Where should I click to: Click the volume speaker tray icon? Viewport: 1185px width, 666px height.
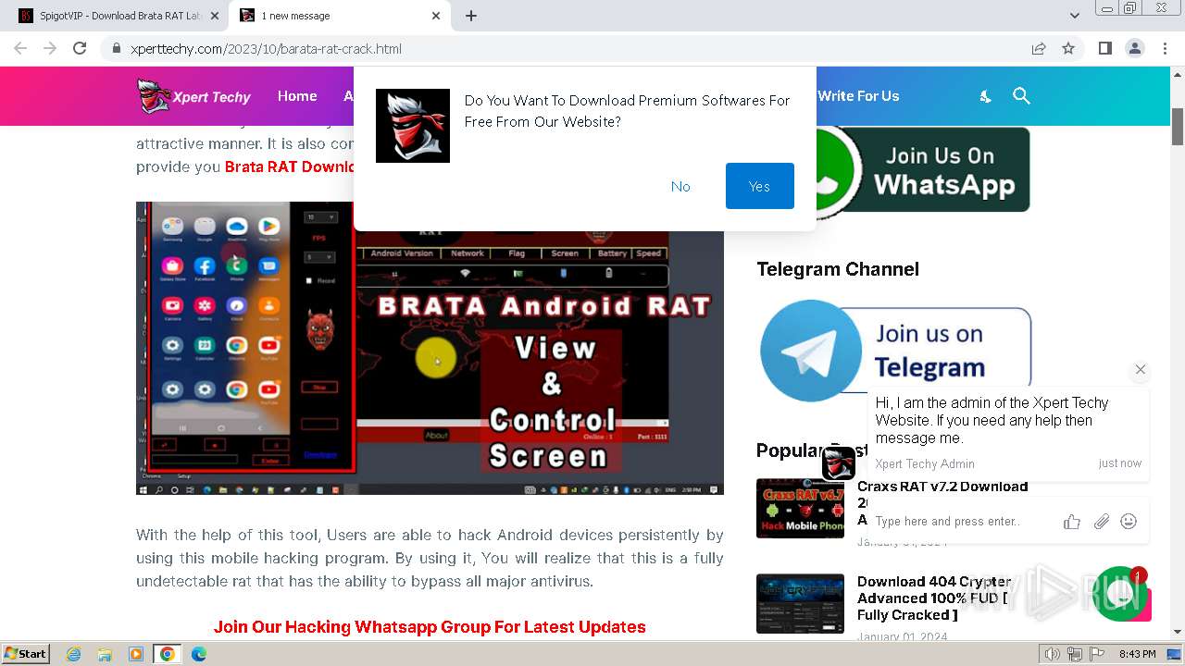1054,654
